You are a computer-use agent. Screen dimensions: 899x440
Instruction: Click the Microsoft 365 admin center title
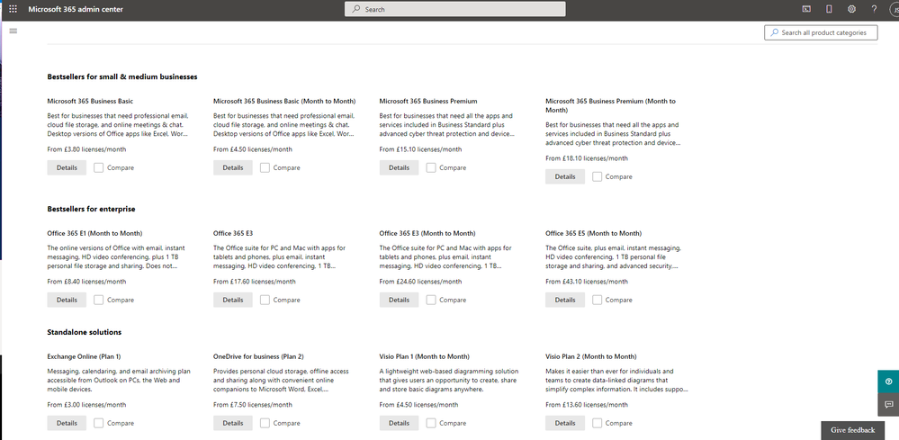coord(76,9)
